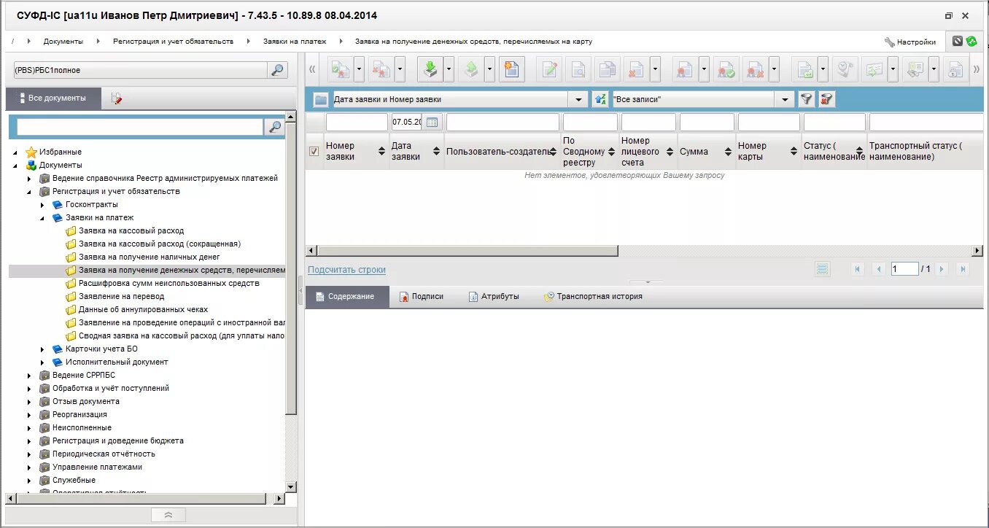Collapse toolbar with the left double chevron
This screenshot has width=989, height=528.
pos(313,69)
